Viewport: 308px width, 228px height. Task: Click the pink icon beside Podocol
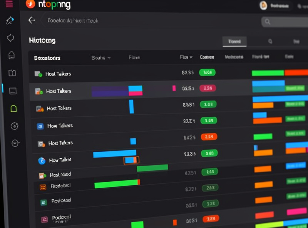point(44,220)
